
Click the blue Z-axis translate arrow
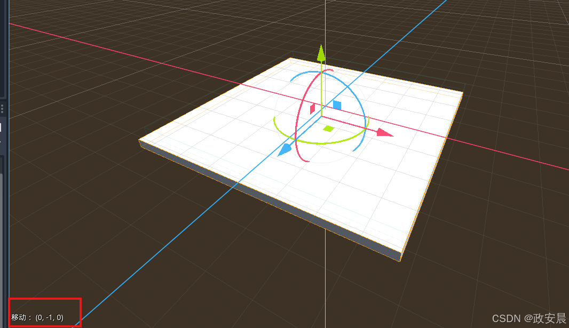284,149
